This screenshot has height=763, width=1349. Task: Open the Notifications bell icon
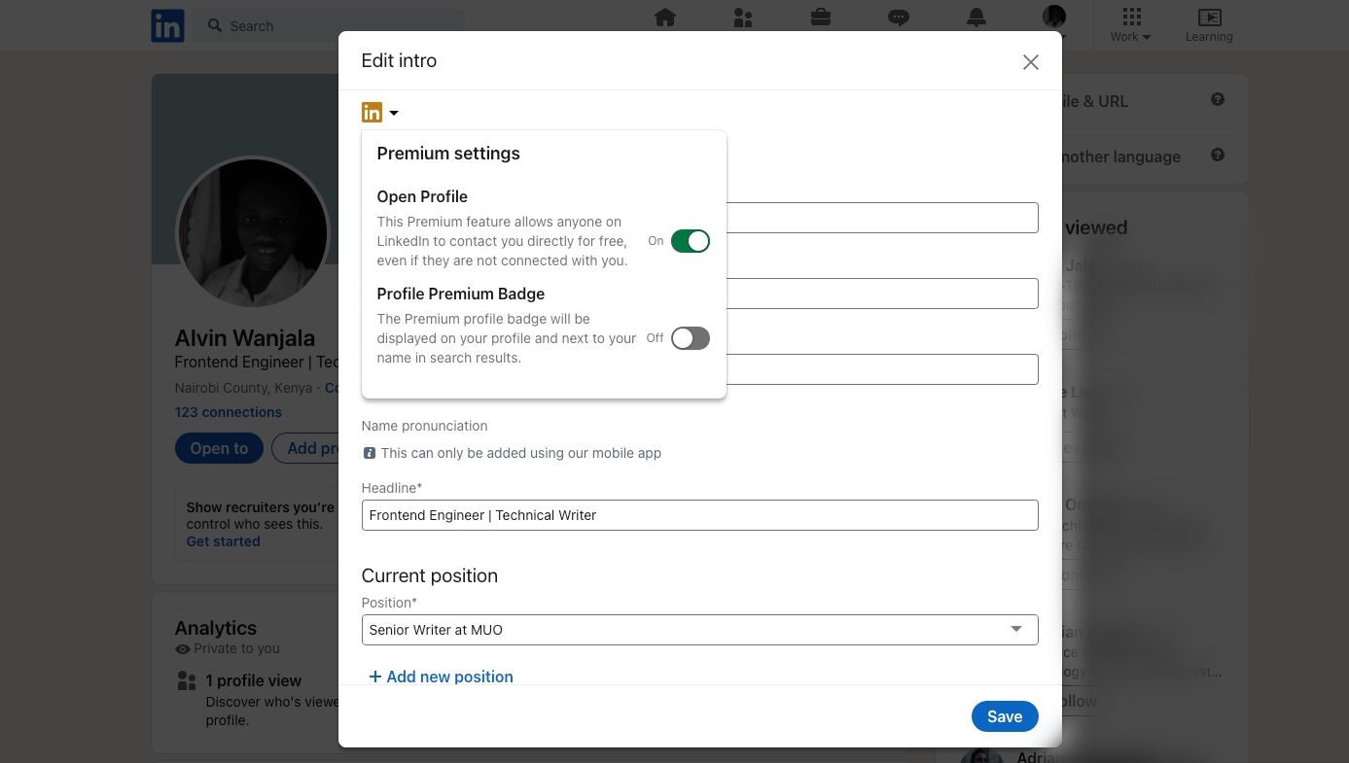(x=976, y=17)
